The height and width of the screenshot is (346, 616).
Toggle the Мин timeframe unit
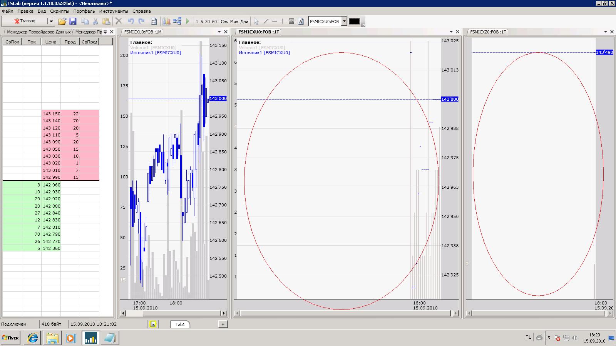(x=234, y=22)
